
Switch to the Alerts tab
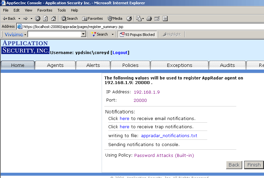[93, 65]
